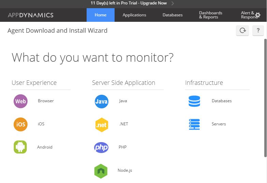
Task: Click the AppDynamics logo
Action: [x=31, y=15]
